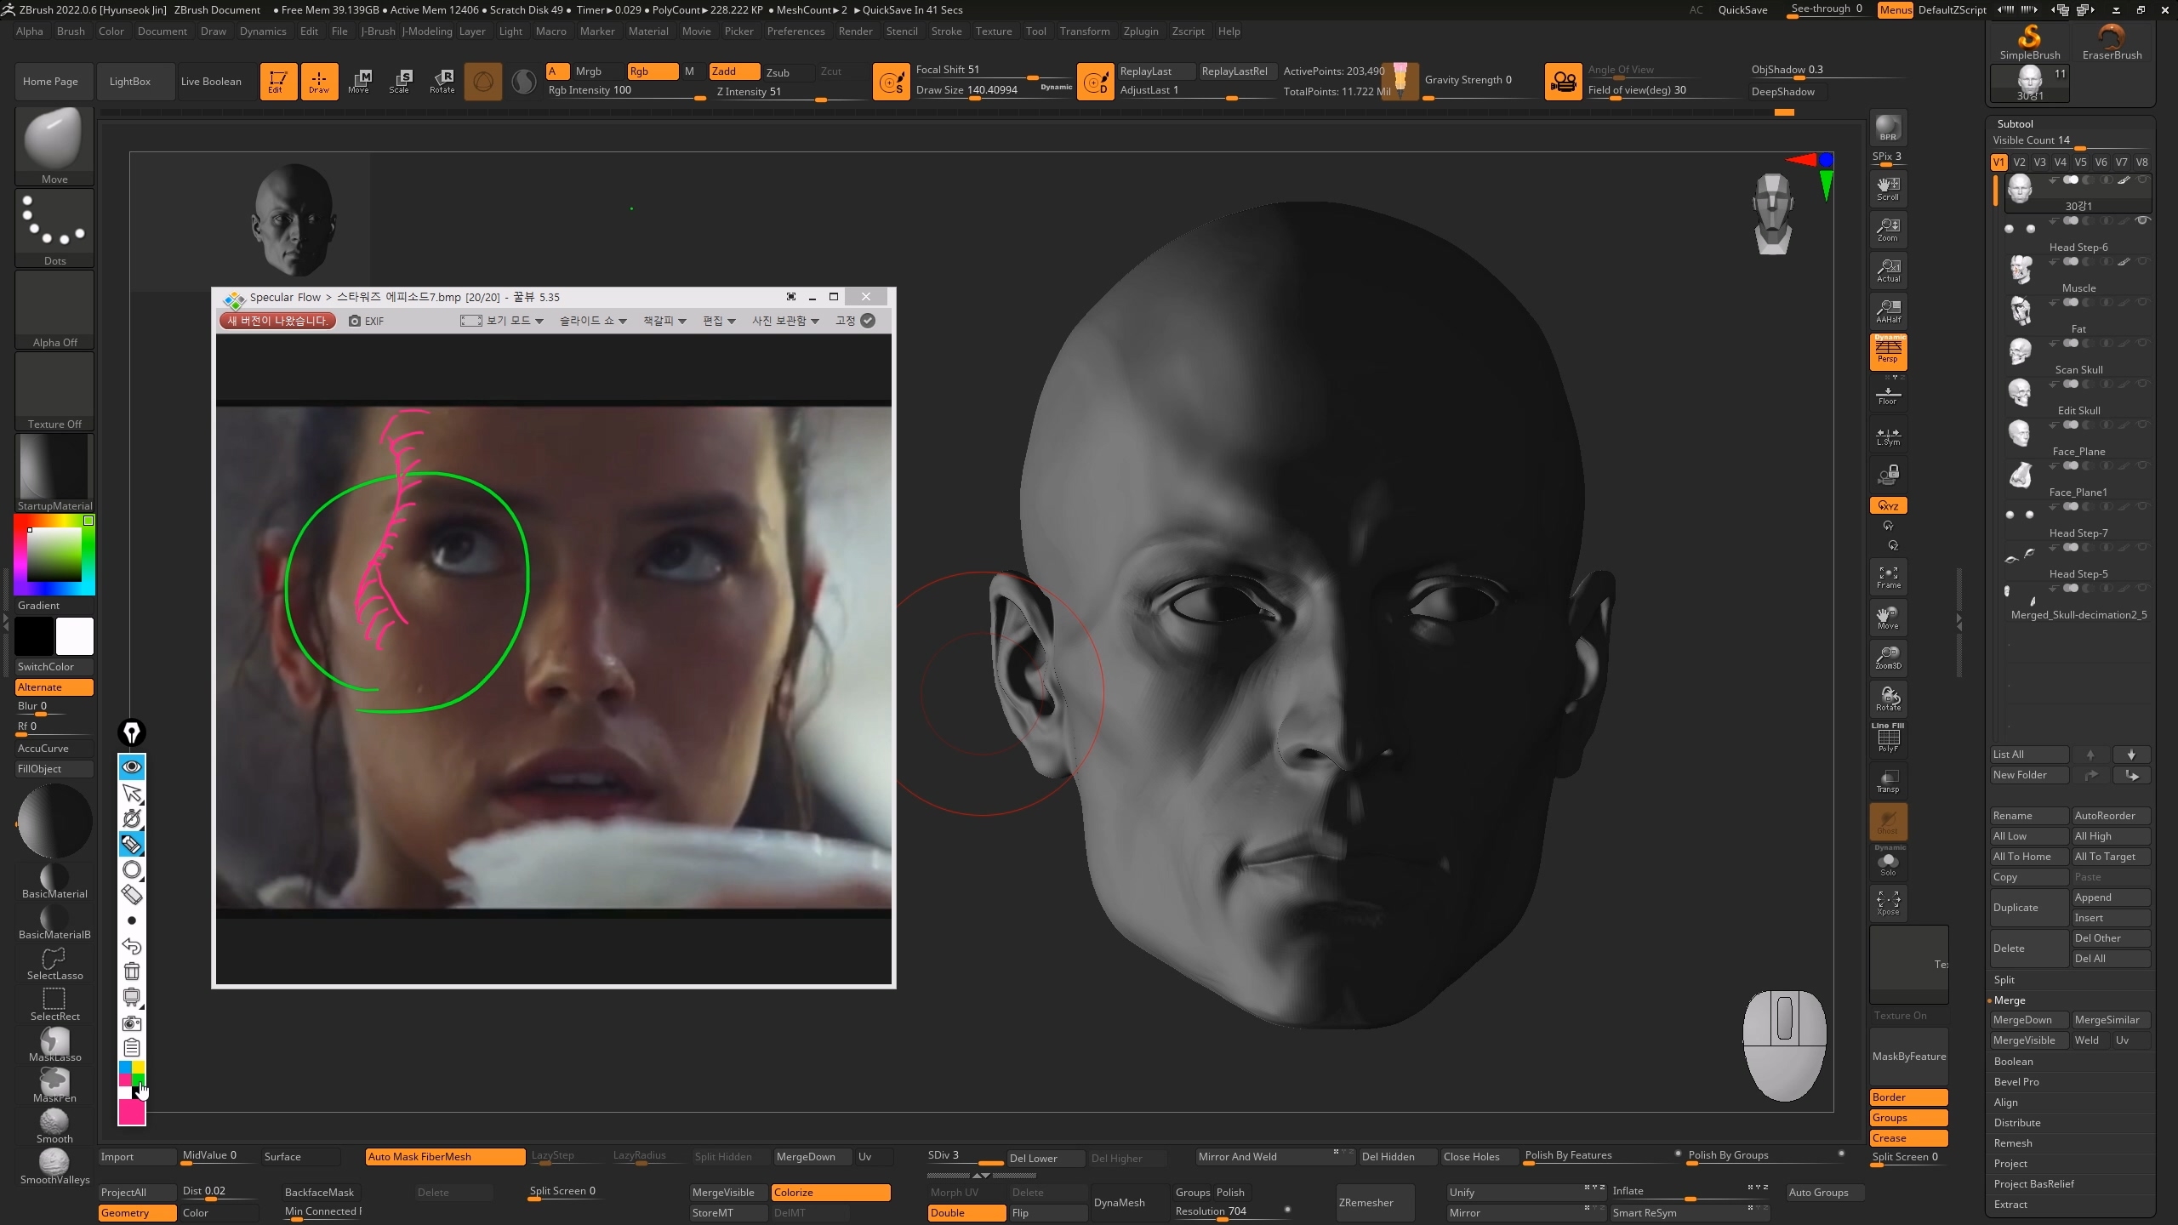Activate the Rotate transform tool
Viewport: 2178px width, 1225px height.
pyautogui.click(x=442, y=81)
